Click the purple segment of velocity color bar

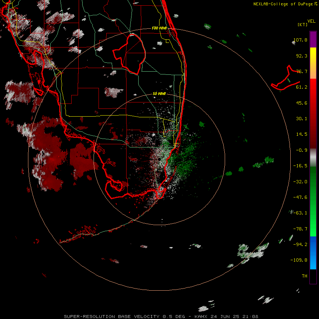pyautogui.click(x=313, y=39)
